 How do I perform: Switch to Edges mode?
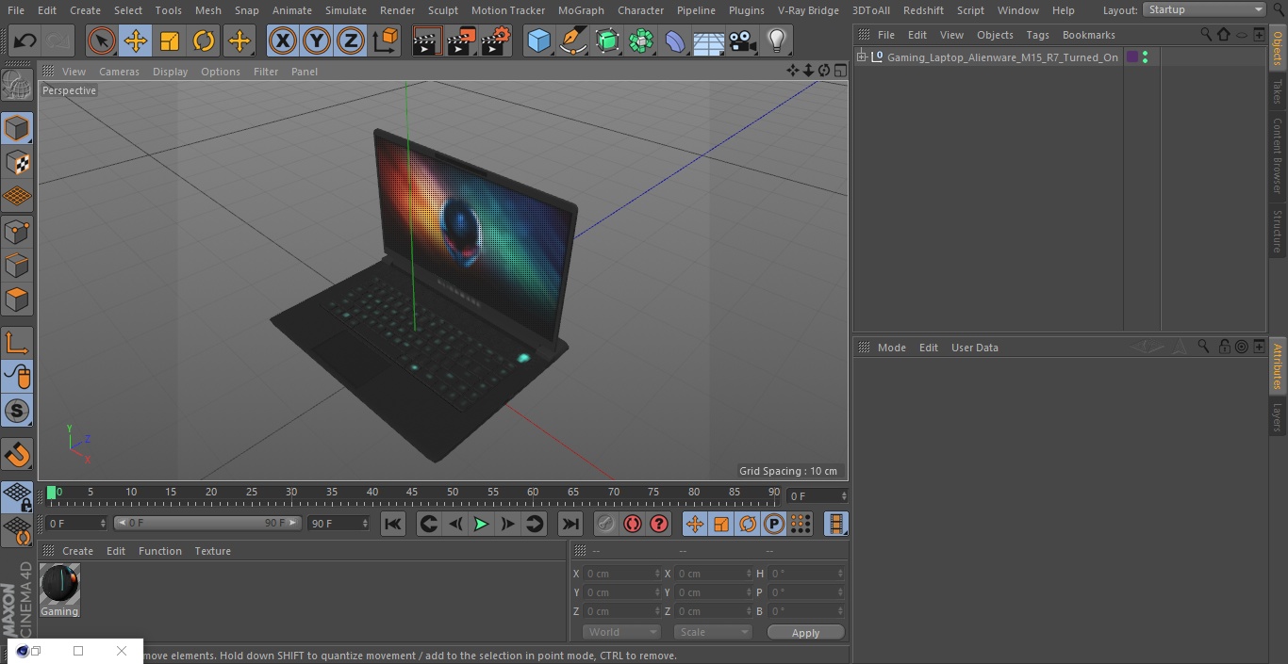(x=17, y=265)
